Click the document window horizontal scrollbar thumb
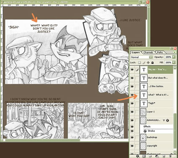The height and width of the screenshot is (158, 178). (x=43, y=140)
